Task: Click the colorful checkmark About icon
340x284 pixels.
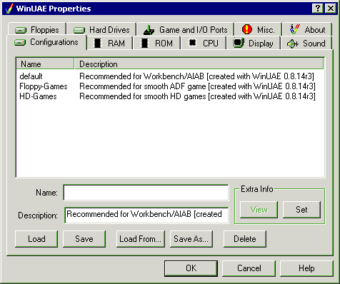Action: coord(295,29)
